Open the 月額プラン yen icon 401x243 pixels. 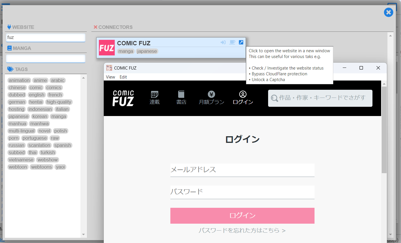211,94
